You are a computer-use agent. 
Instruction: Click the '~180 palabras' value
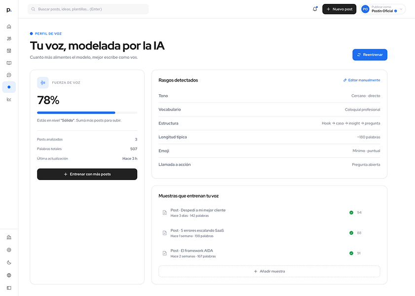click(x=369, y=137)
